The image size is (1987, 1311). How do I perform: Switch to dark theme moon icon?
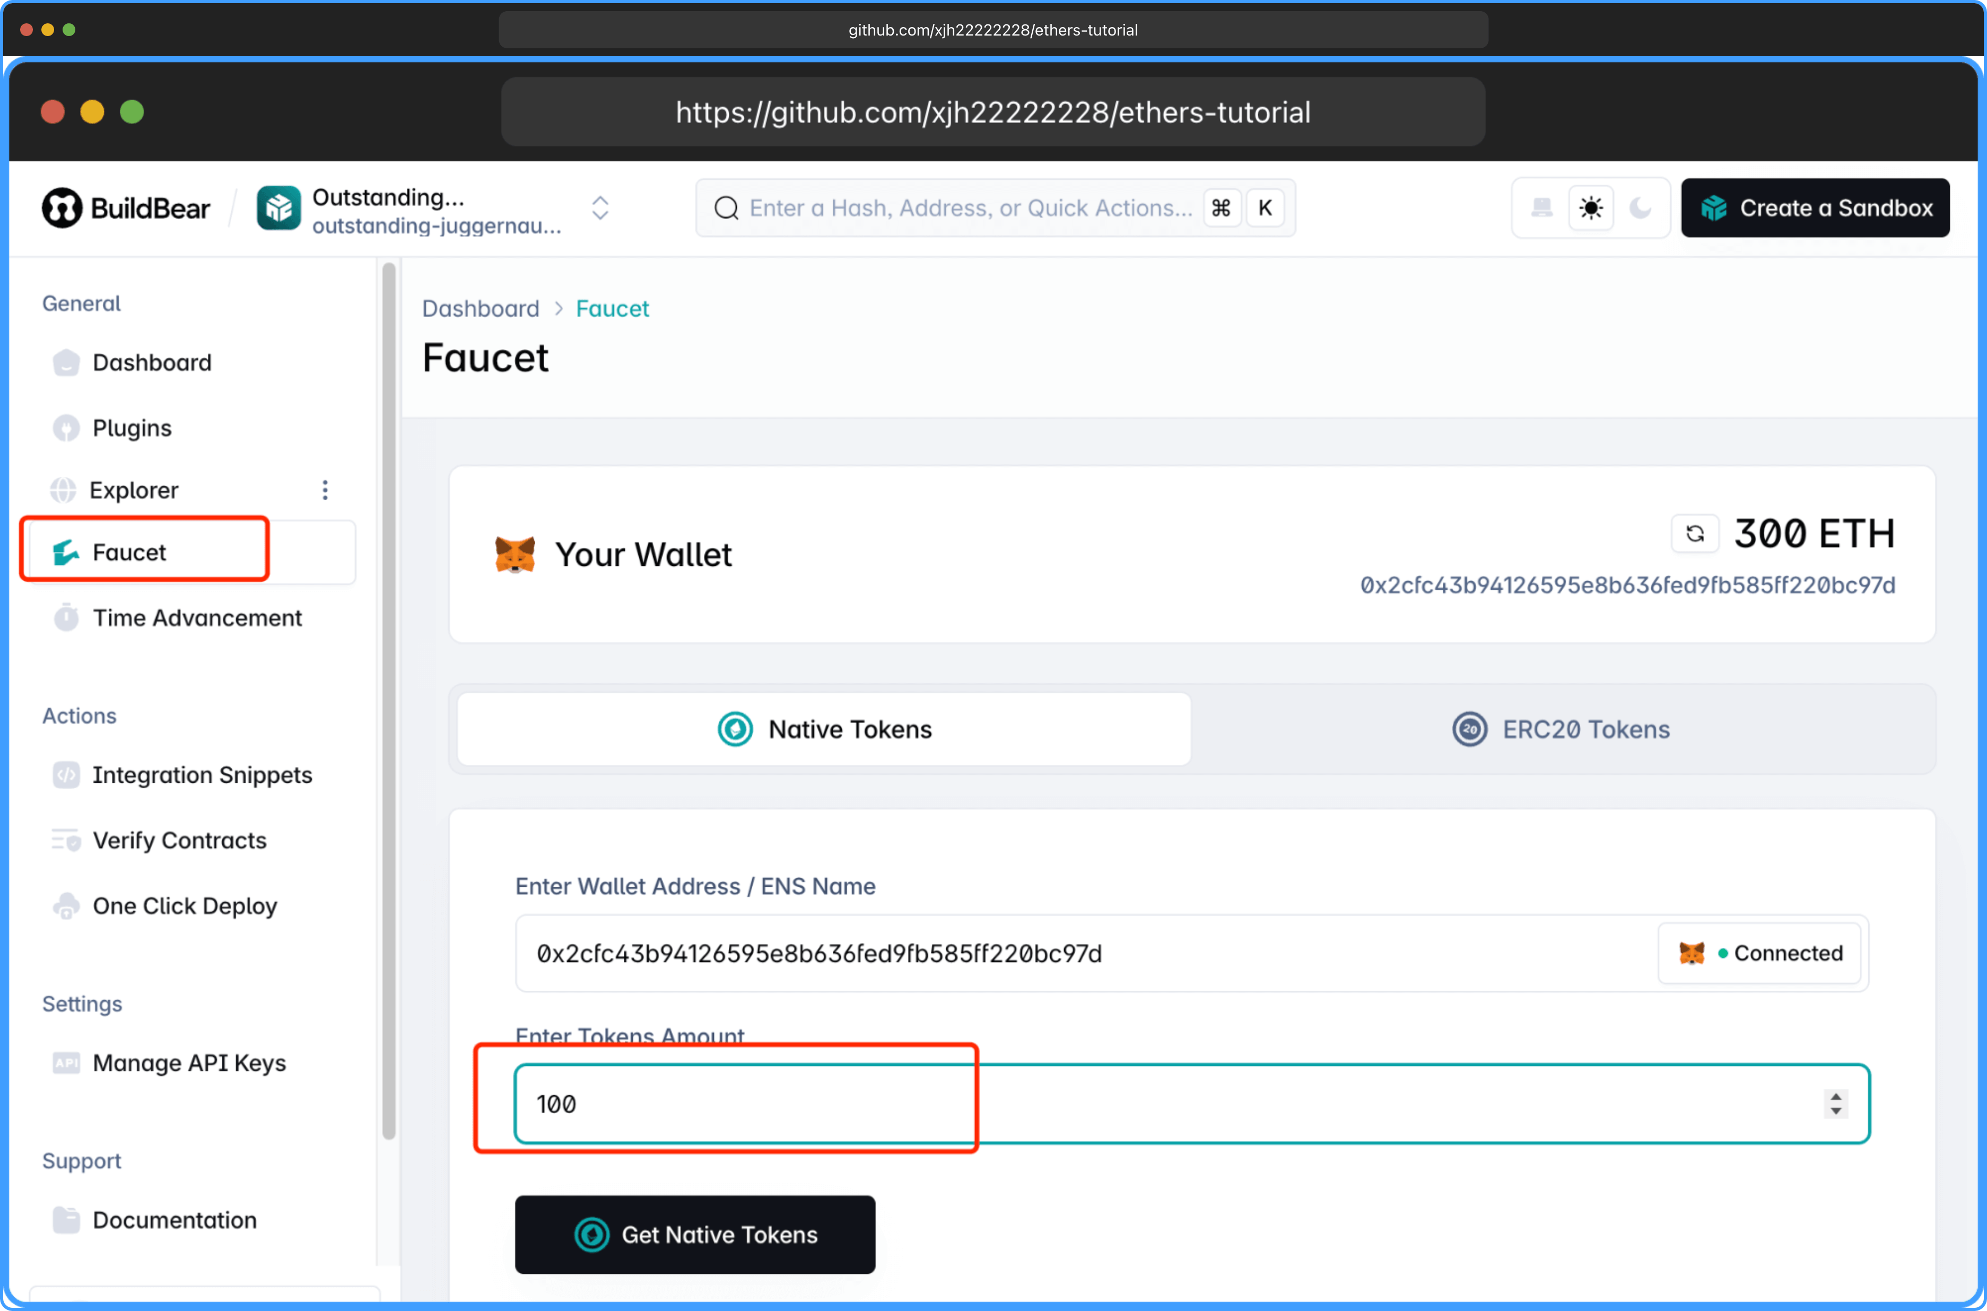pyautogui.click(x=1640, y=208)
